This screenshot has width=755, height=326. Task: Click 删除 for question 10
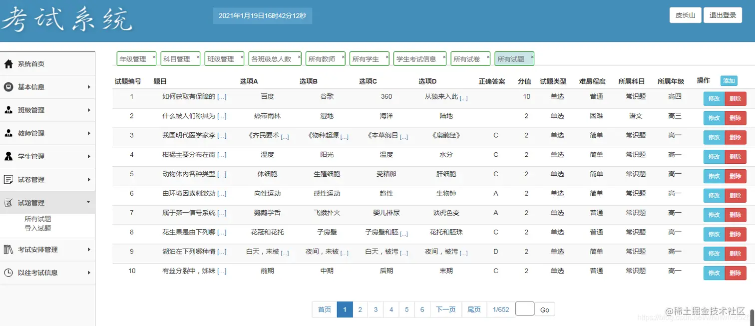[x=735, y=273]
